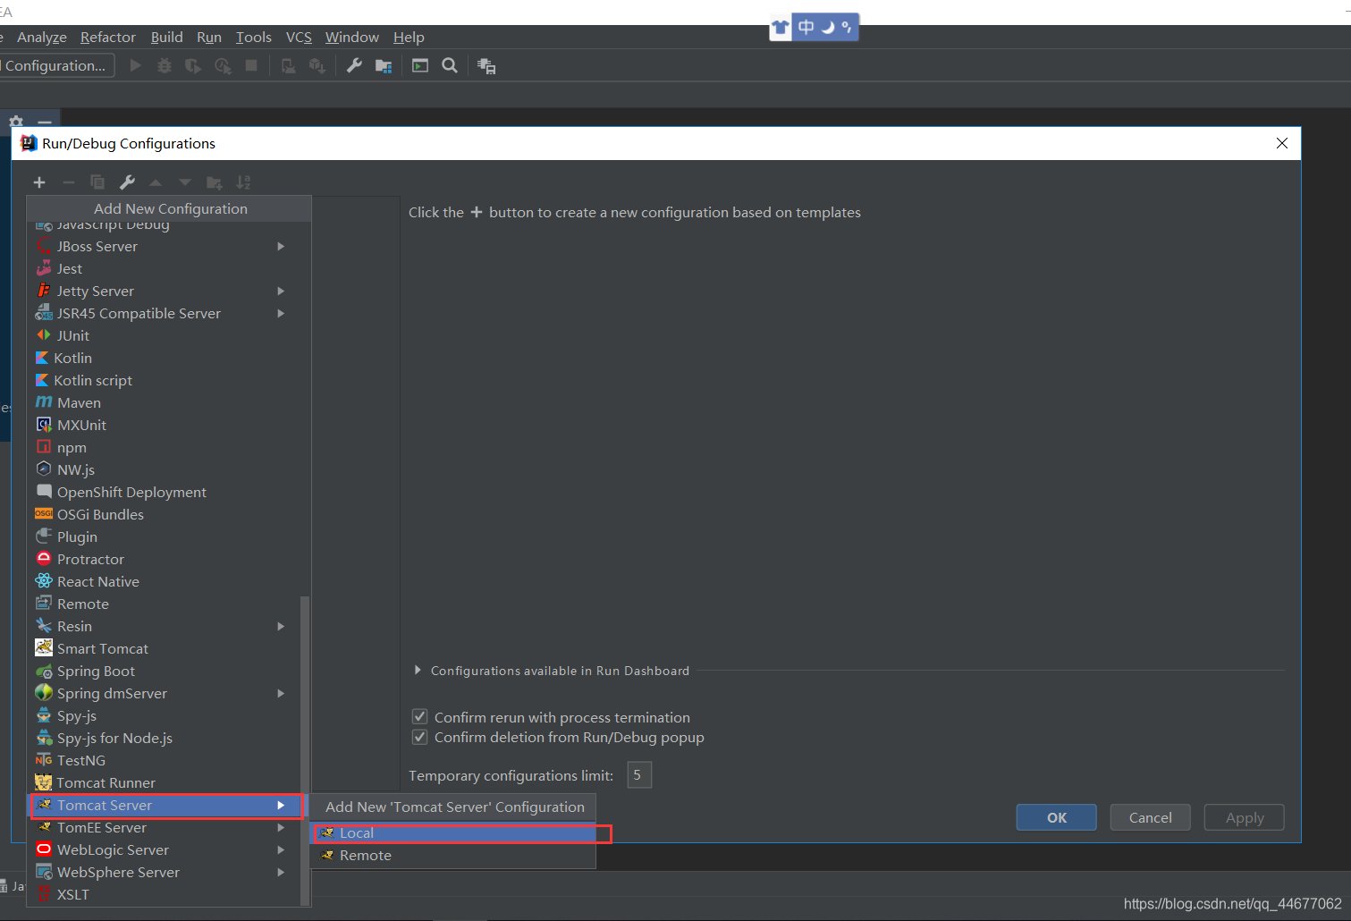The width and height of the screenshot is (1351, 921).
Task: Click the sort alphabetically icon in dialog
Action: tap(243, 182)
